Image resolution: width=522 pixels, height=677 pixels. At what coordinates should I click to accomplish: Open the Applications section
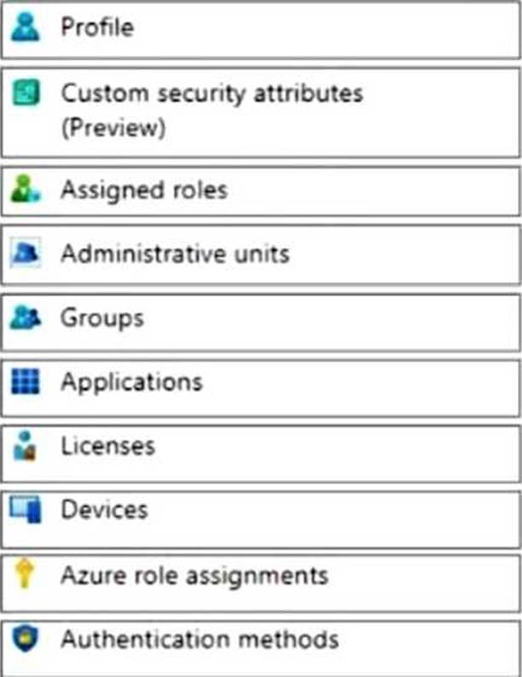tap(131, 381)
